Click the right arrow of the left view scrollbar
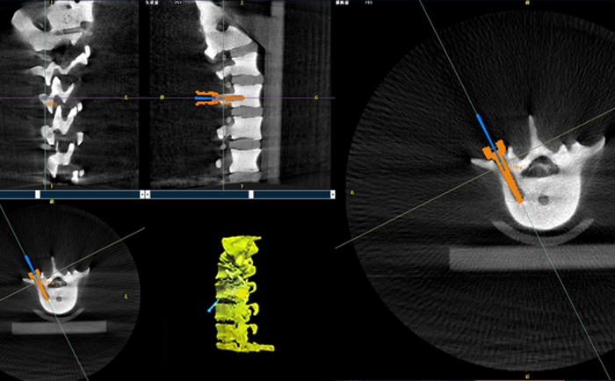 pos(141,194)
